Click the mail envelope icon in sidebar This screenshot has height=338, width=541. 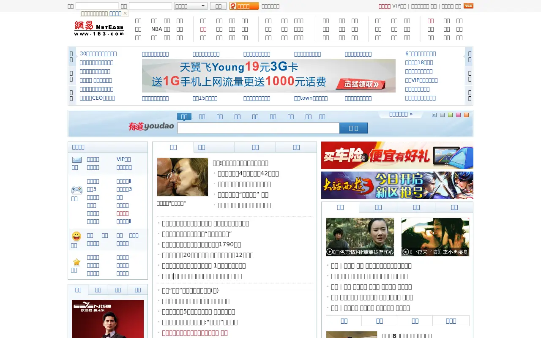(77, 160)
